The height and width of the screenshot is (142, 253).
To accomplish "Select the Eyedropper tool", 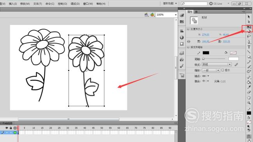I will 249,87.
